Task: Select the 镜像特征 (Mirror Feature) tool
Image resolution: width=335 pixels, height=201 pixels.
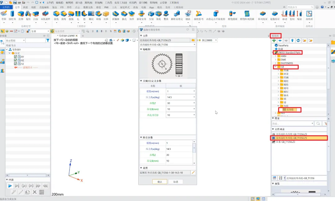Action: (275, 14)
